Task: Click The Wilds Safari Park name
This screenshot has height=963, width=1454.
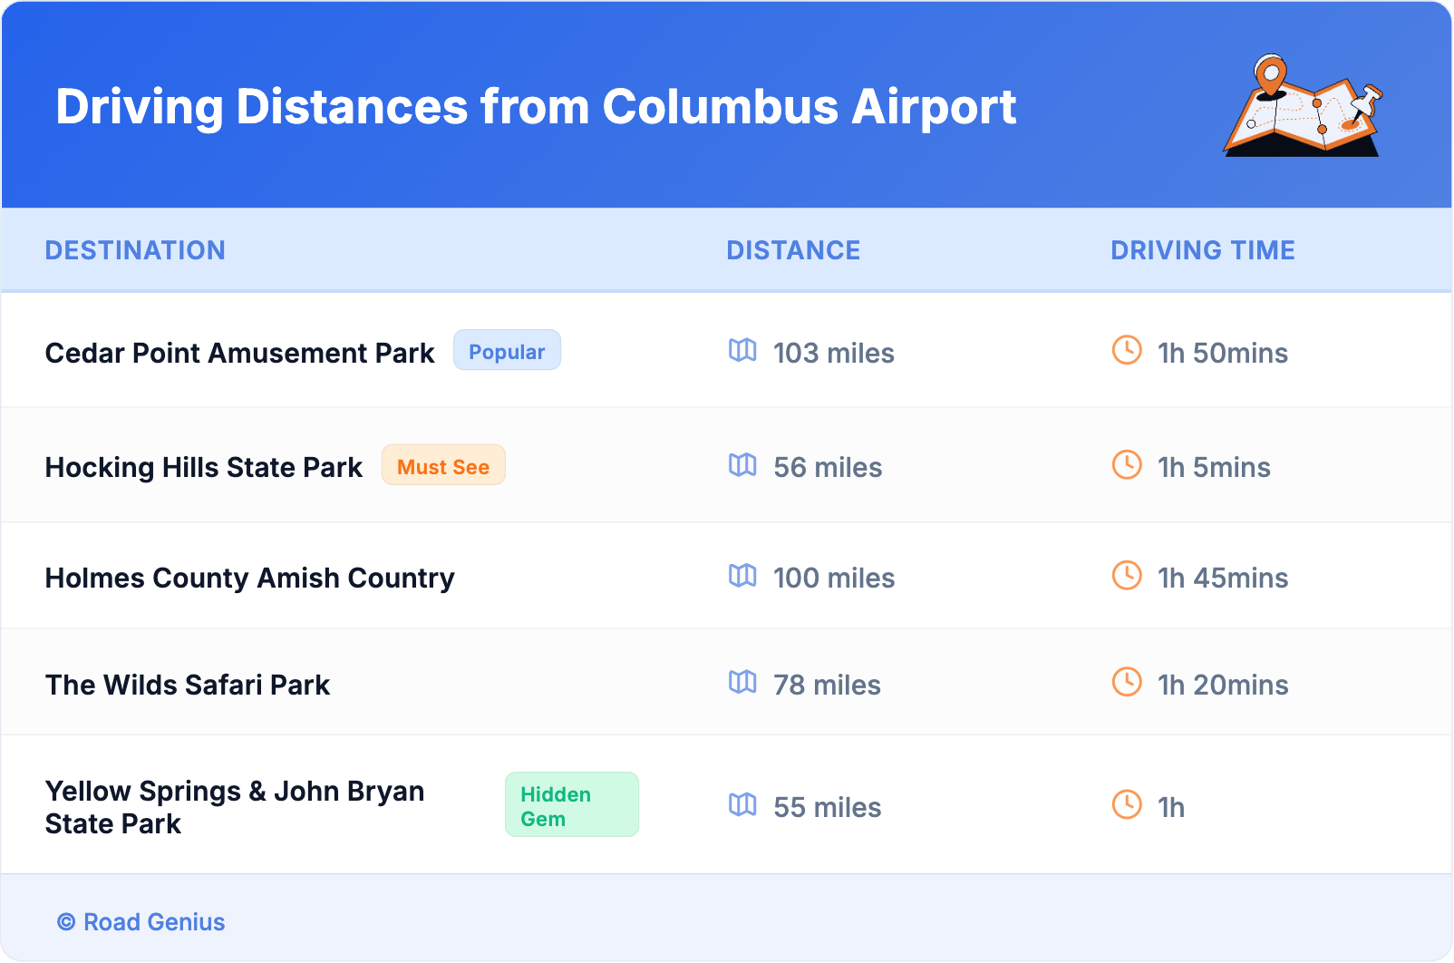Action: click(187, 685)
